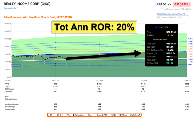This screenshot has width=194, height=118.
Task: Click the USD 61.27 current price
Action: coord(163,4)
